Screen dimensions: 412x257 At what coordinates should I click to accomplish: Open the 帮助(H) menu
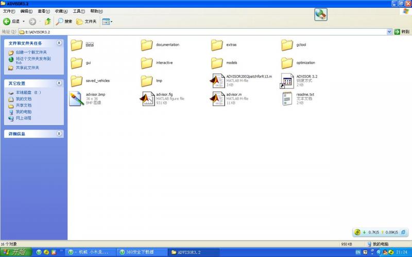coord(96,11)
